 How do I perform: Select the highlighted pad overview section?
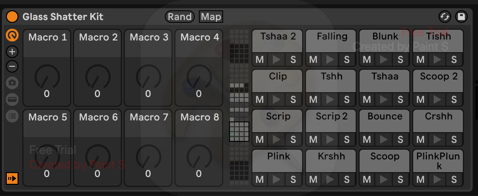click(x=239, y=131)
